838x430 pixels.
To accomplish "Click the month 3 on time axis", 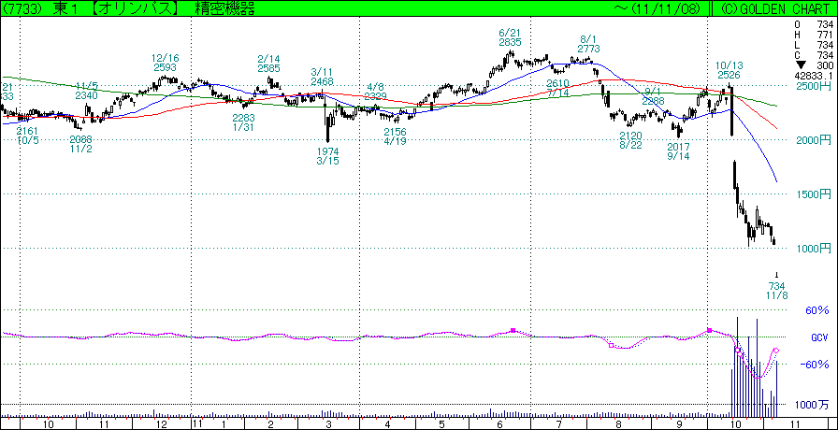I will [x=328, y=424].
